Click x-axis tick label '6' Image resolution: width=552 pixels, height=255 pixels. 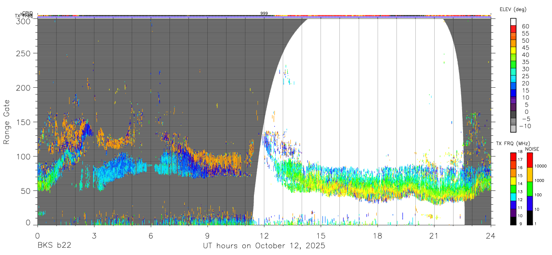(151, 235)
